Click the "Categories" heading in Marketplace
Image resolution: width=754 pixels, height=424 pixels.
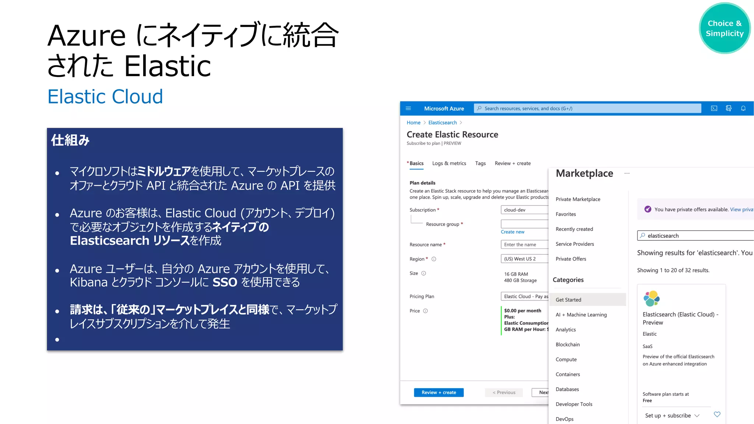[x=568, y=280]
